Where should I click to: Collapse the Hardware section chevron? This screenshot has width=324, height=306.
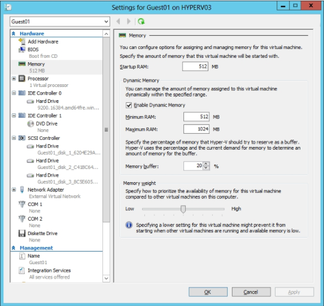[x=14, y=34]
